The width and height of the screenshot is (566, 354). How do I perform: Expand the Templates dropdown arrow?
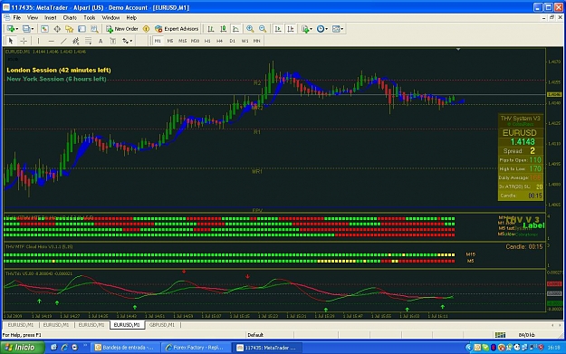pyautogui.click(x=341, y=29)
